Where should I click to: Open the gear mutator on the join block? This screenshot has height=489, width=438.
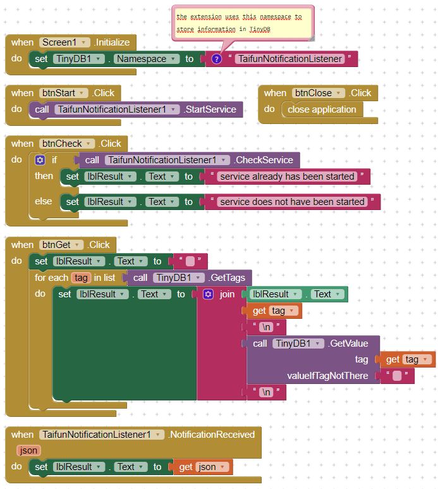pyautogui.click(x=209, y=294)
